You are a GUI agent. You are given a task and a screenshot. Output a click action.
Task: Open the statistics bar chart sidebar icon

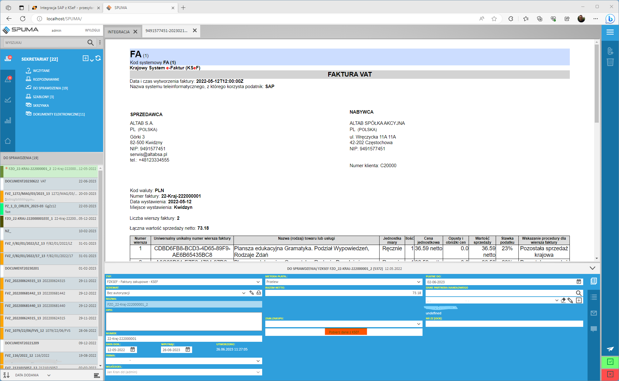[x=8, y=120]
